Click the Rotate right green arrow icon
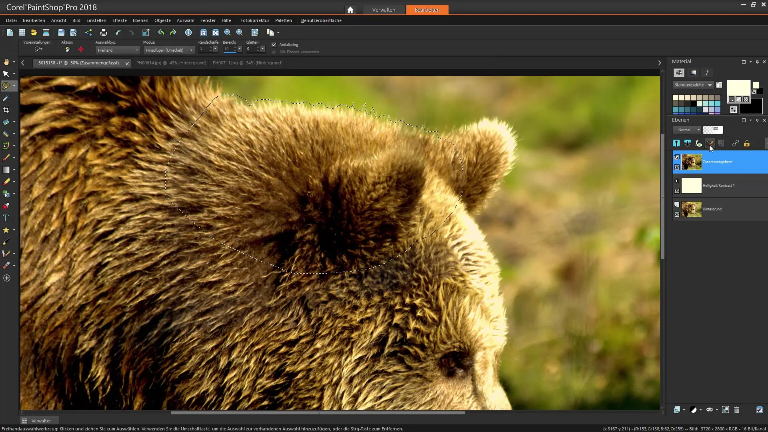Viewport: 768px width, 432px height. click(173, 32)
